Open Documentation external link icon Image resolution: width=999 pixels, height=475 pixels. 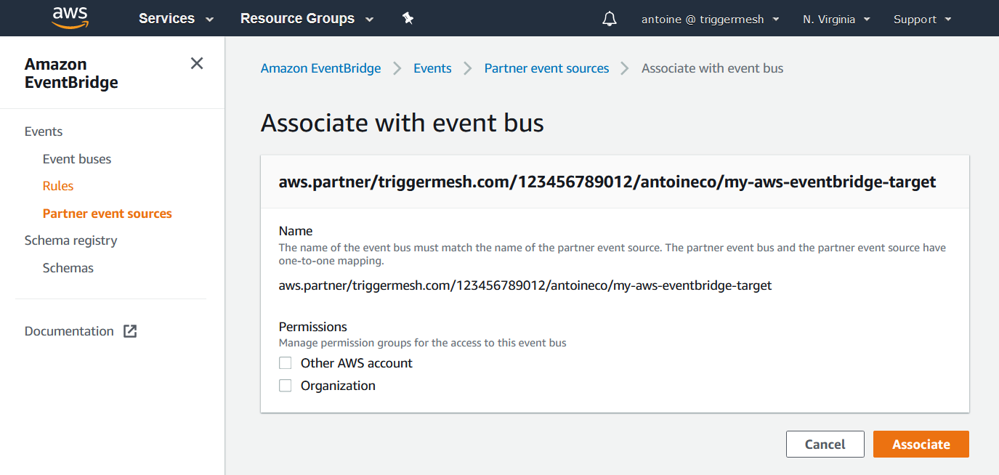click(130, 331)
